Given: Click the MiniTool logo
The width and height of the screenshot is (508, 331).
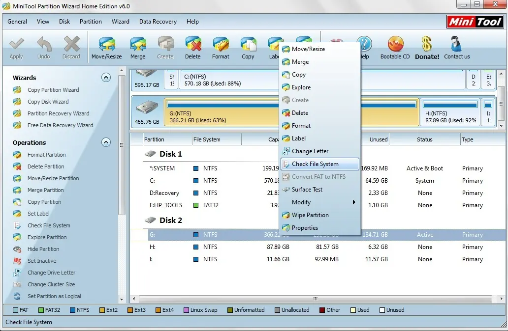Looking at the screenshot, I should tap(476, 22).
